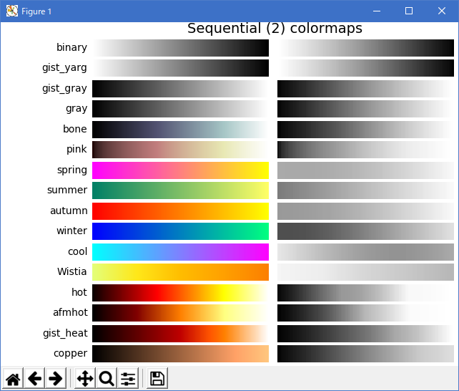459x391 pixels.
Task: Click the 'gist_gray' label
Action: coord(64,89)
